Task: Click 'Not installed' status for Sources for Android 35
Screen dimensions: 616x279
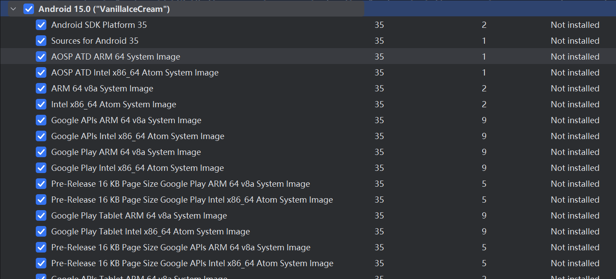Action: [x=575, y=41]
